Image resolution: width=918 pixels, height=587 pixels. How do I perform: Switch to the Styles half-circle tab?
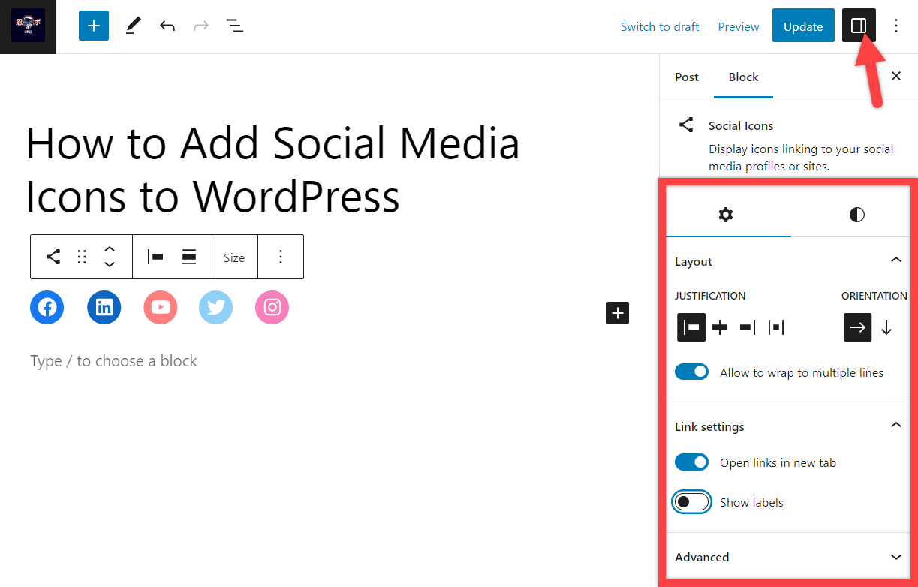856,215
